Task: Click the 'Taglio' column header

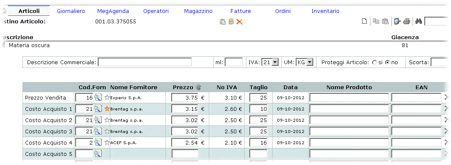Action: point(258,87)
